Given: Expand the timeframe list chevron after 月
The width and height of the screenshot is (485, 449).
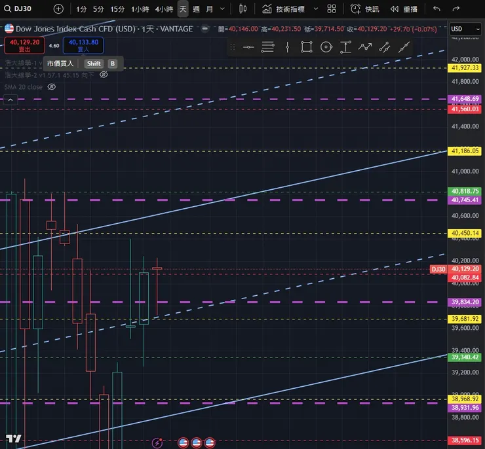Looking at the screenshot, I should tap(222, 9).
